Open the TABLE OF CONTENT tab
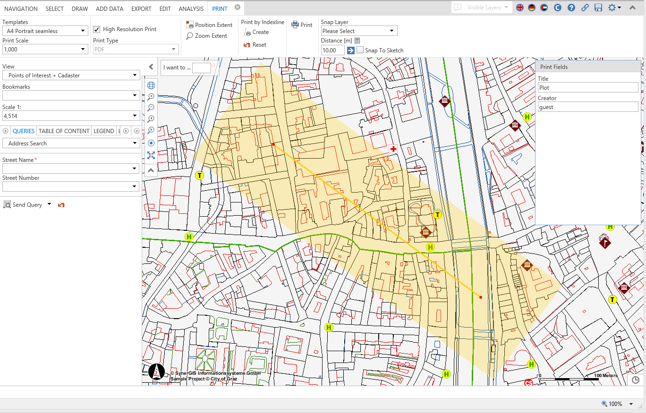The image size is (646, 413). (x=64, y=131)
